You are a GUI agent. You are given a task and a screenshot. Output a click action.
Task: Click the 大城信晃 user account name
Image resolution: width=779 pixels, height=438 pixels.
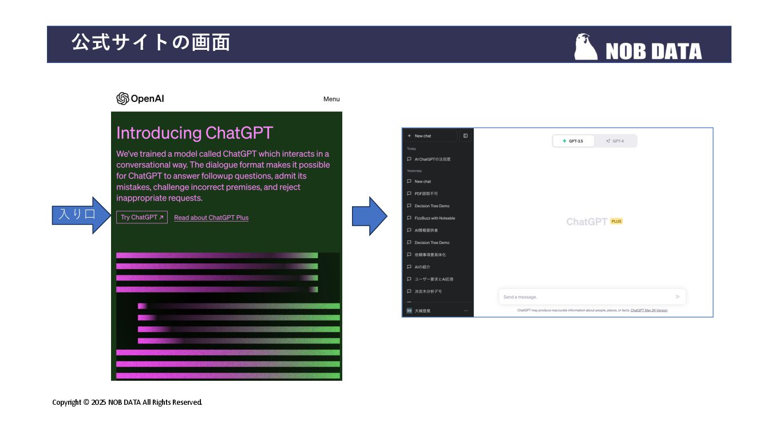(422, 311)
